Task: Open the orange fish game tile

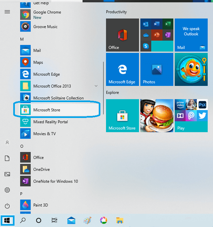Action: point(191,69)
